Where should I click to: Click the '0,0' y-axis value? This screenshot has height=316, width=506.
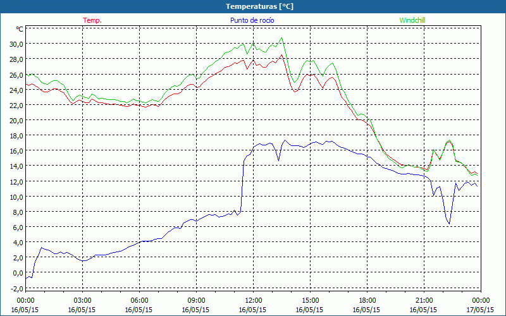(x=18, y=273)
